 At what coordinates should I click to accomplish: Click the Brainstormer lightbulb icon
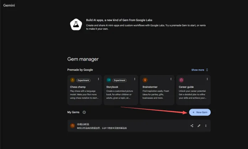pyautogui.click(x=145, y=80)
